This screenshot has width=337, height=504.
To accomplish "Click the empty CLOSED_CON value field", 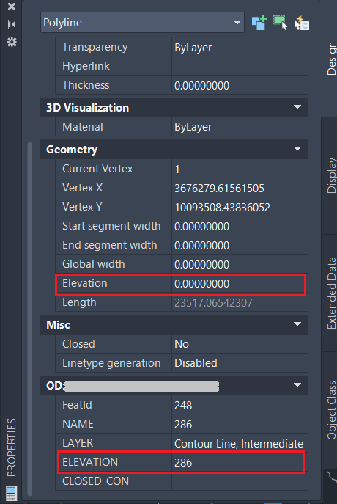I will point(240,481).
